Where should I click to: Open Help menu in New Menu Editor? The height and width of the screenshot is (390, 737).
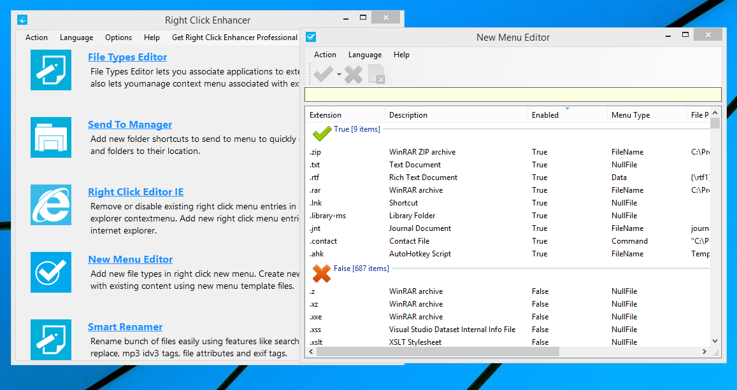401,55
